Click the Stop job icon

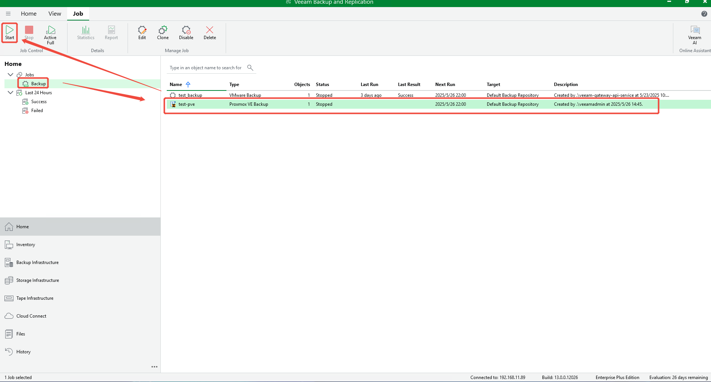pos(29,32)
